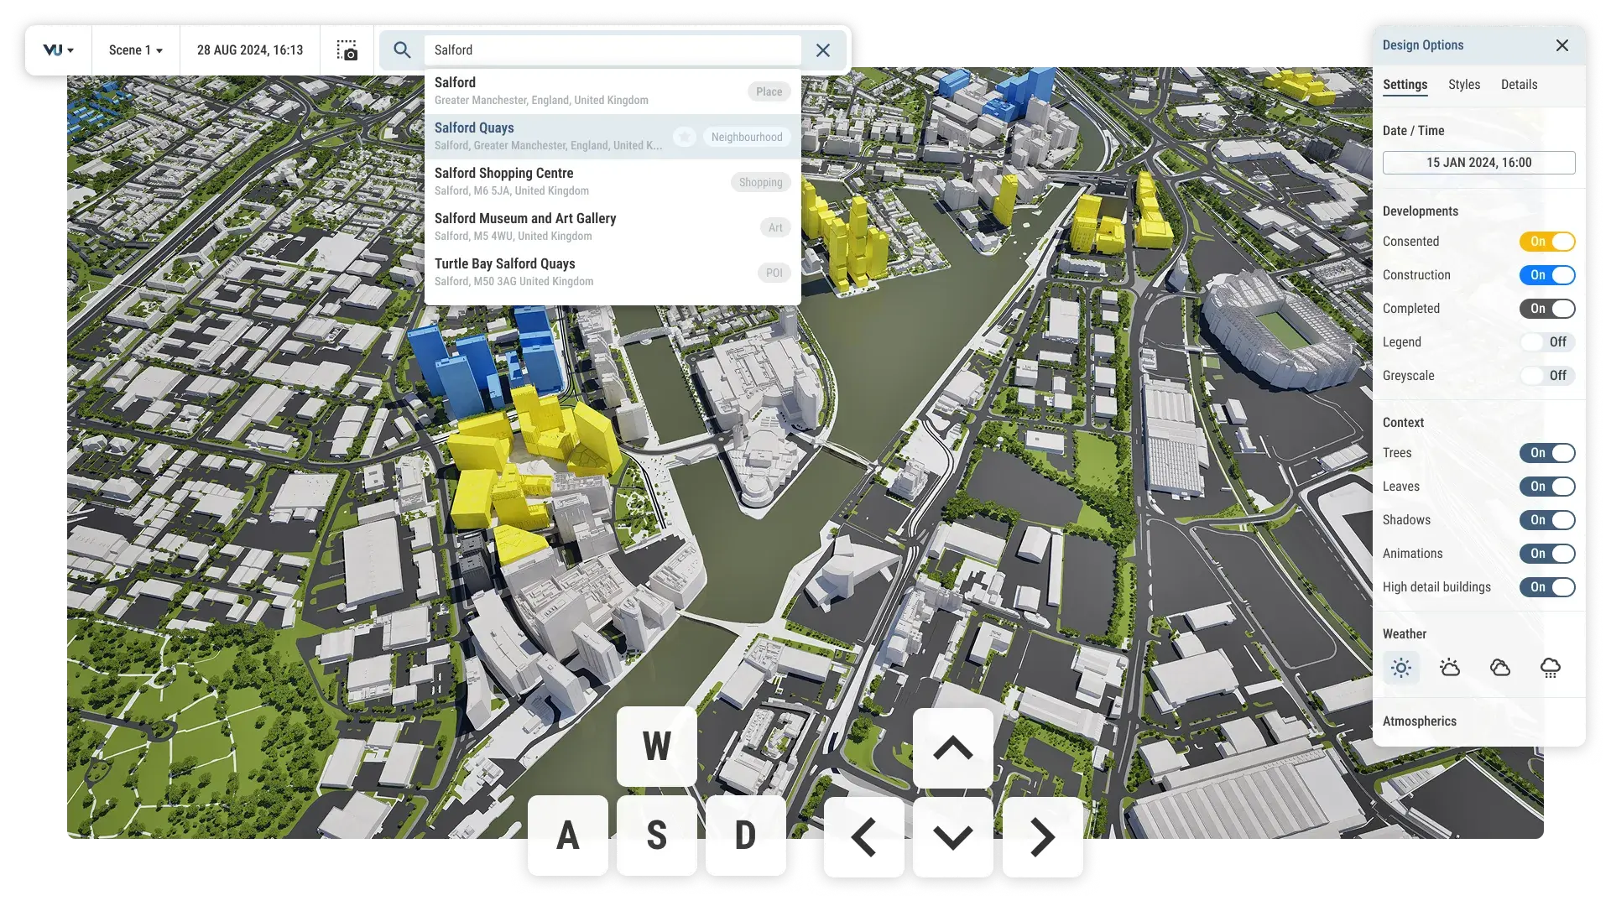
Task: Click the Shopping tag on Salford Shopping Centre
Action: [760, 182]
